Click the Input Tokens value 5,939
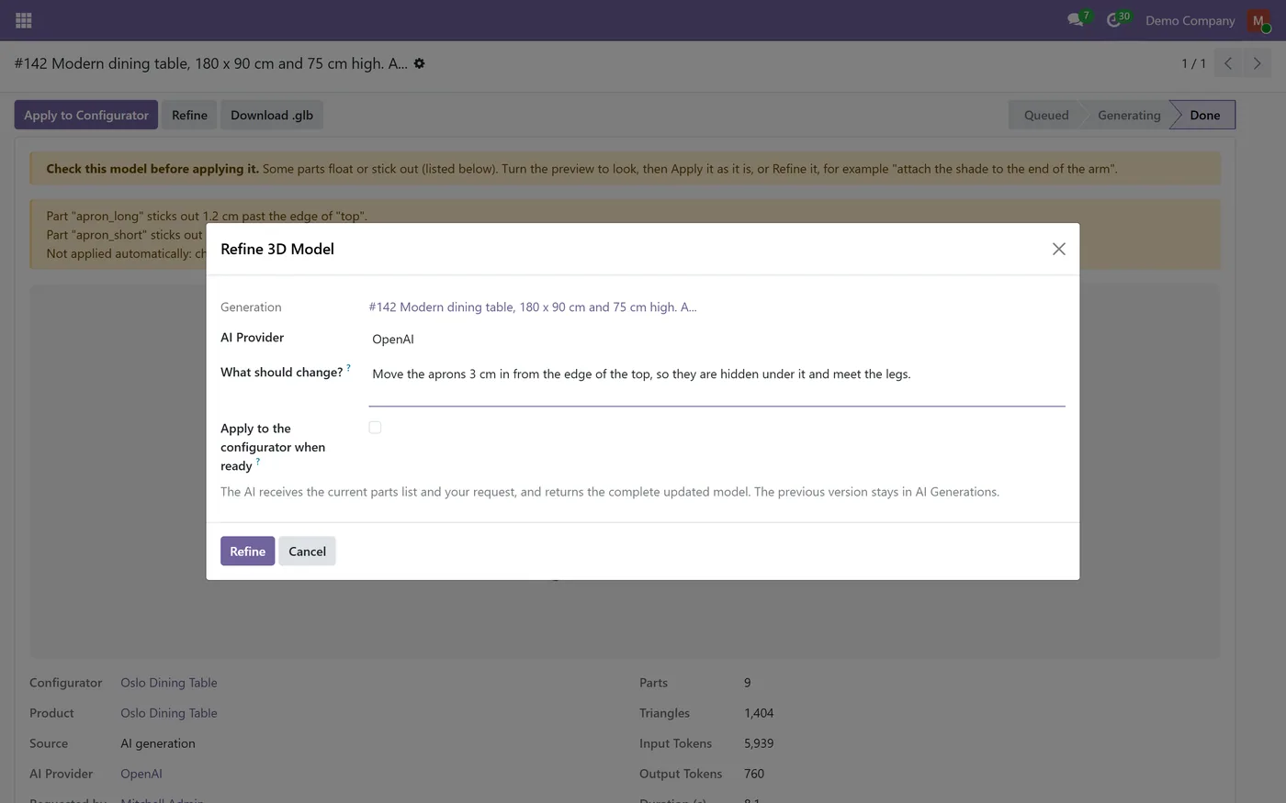This screenshot has width=1286, height=803. [759, 743]
